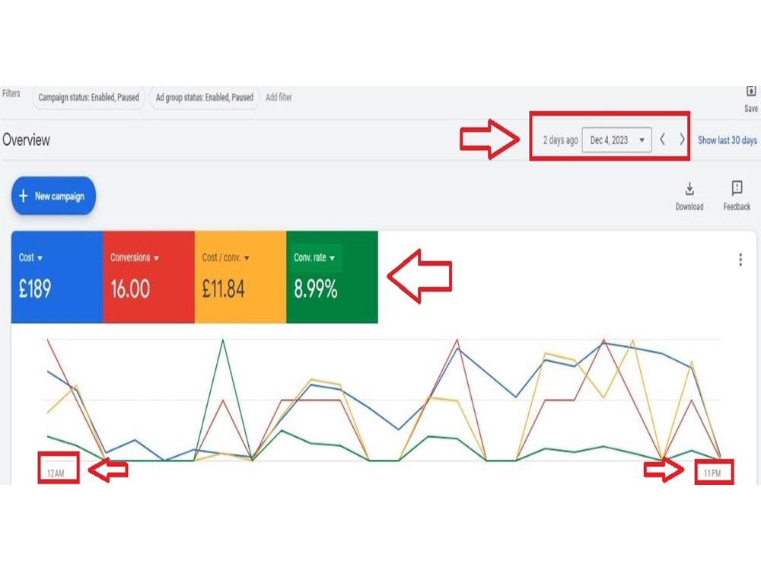Open the three-dot menu on the chart card
Viewport: 761px width, 571px height.
[x=740, y=260]
